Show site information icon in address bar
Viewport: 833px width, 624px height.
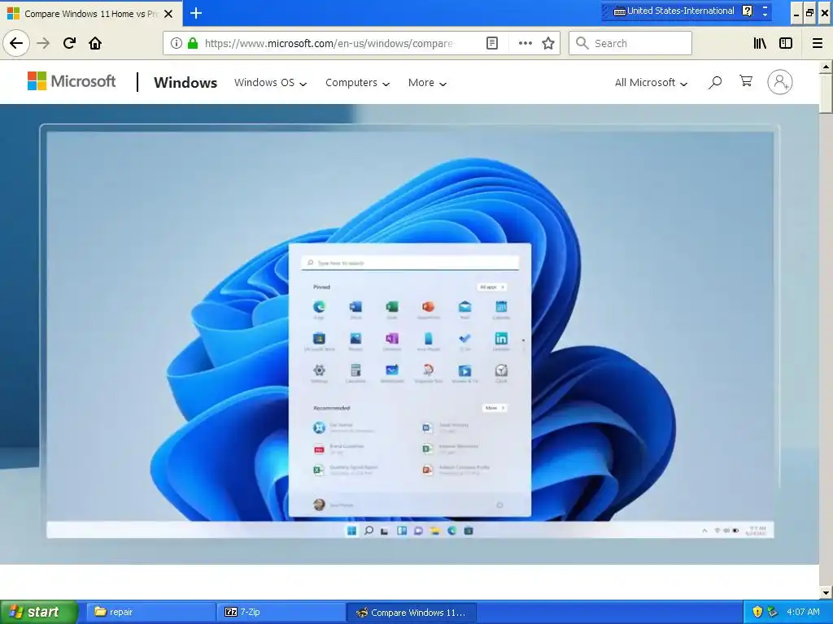click(177, 43)
